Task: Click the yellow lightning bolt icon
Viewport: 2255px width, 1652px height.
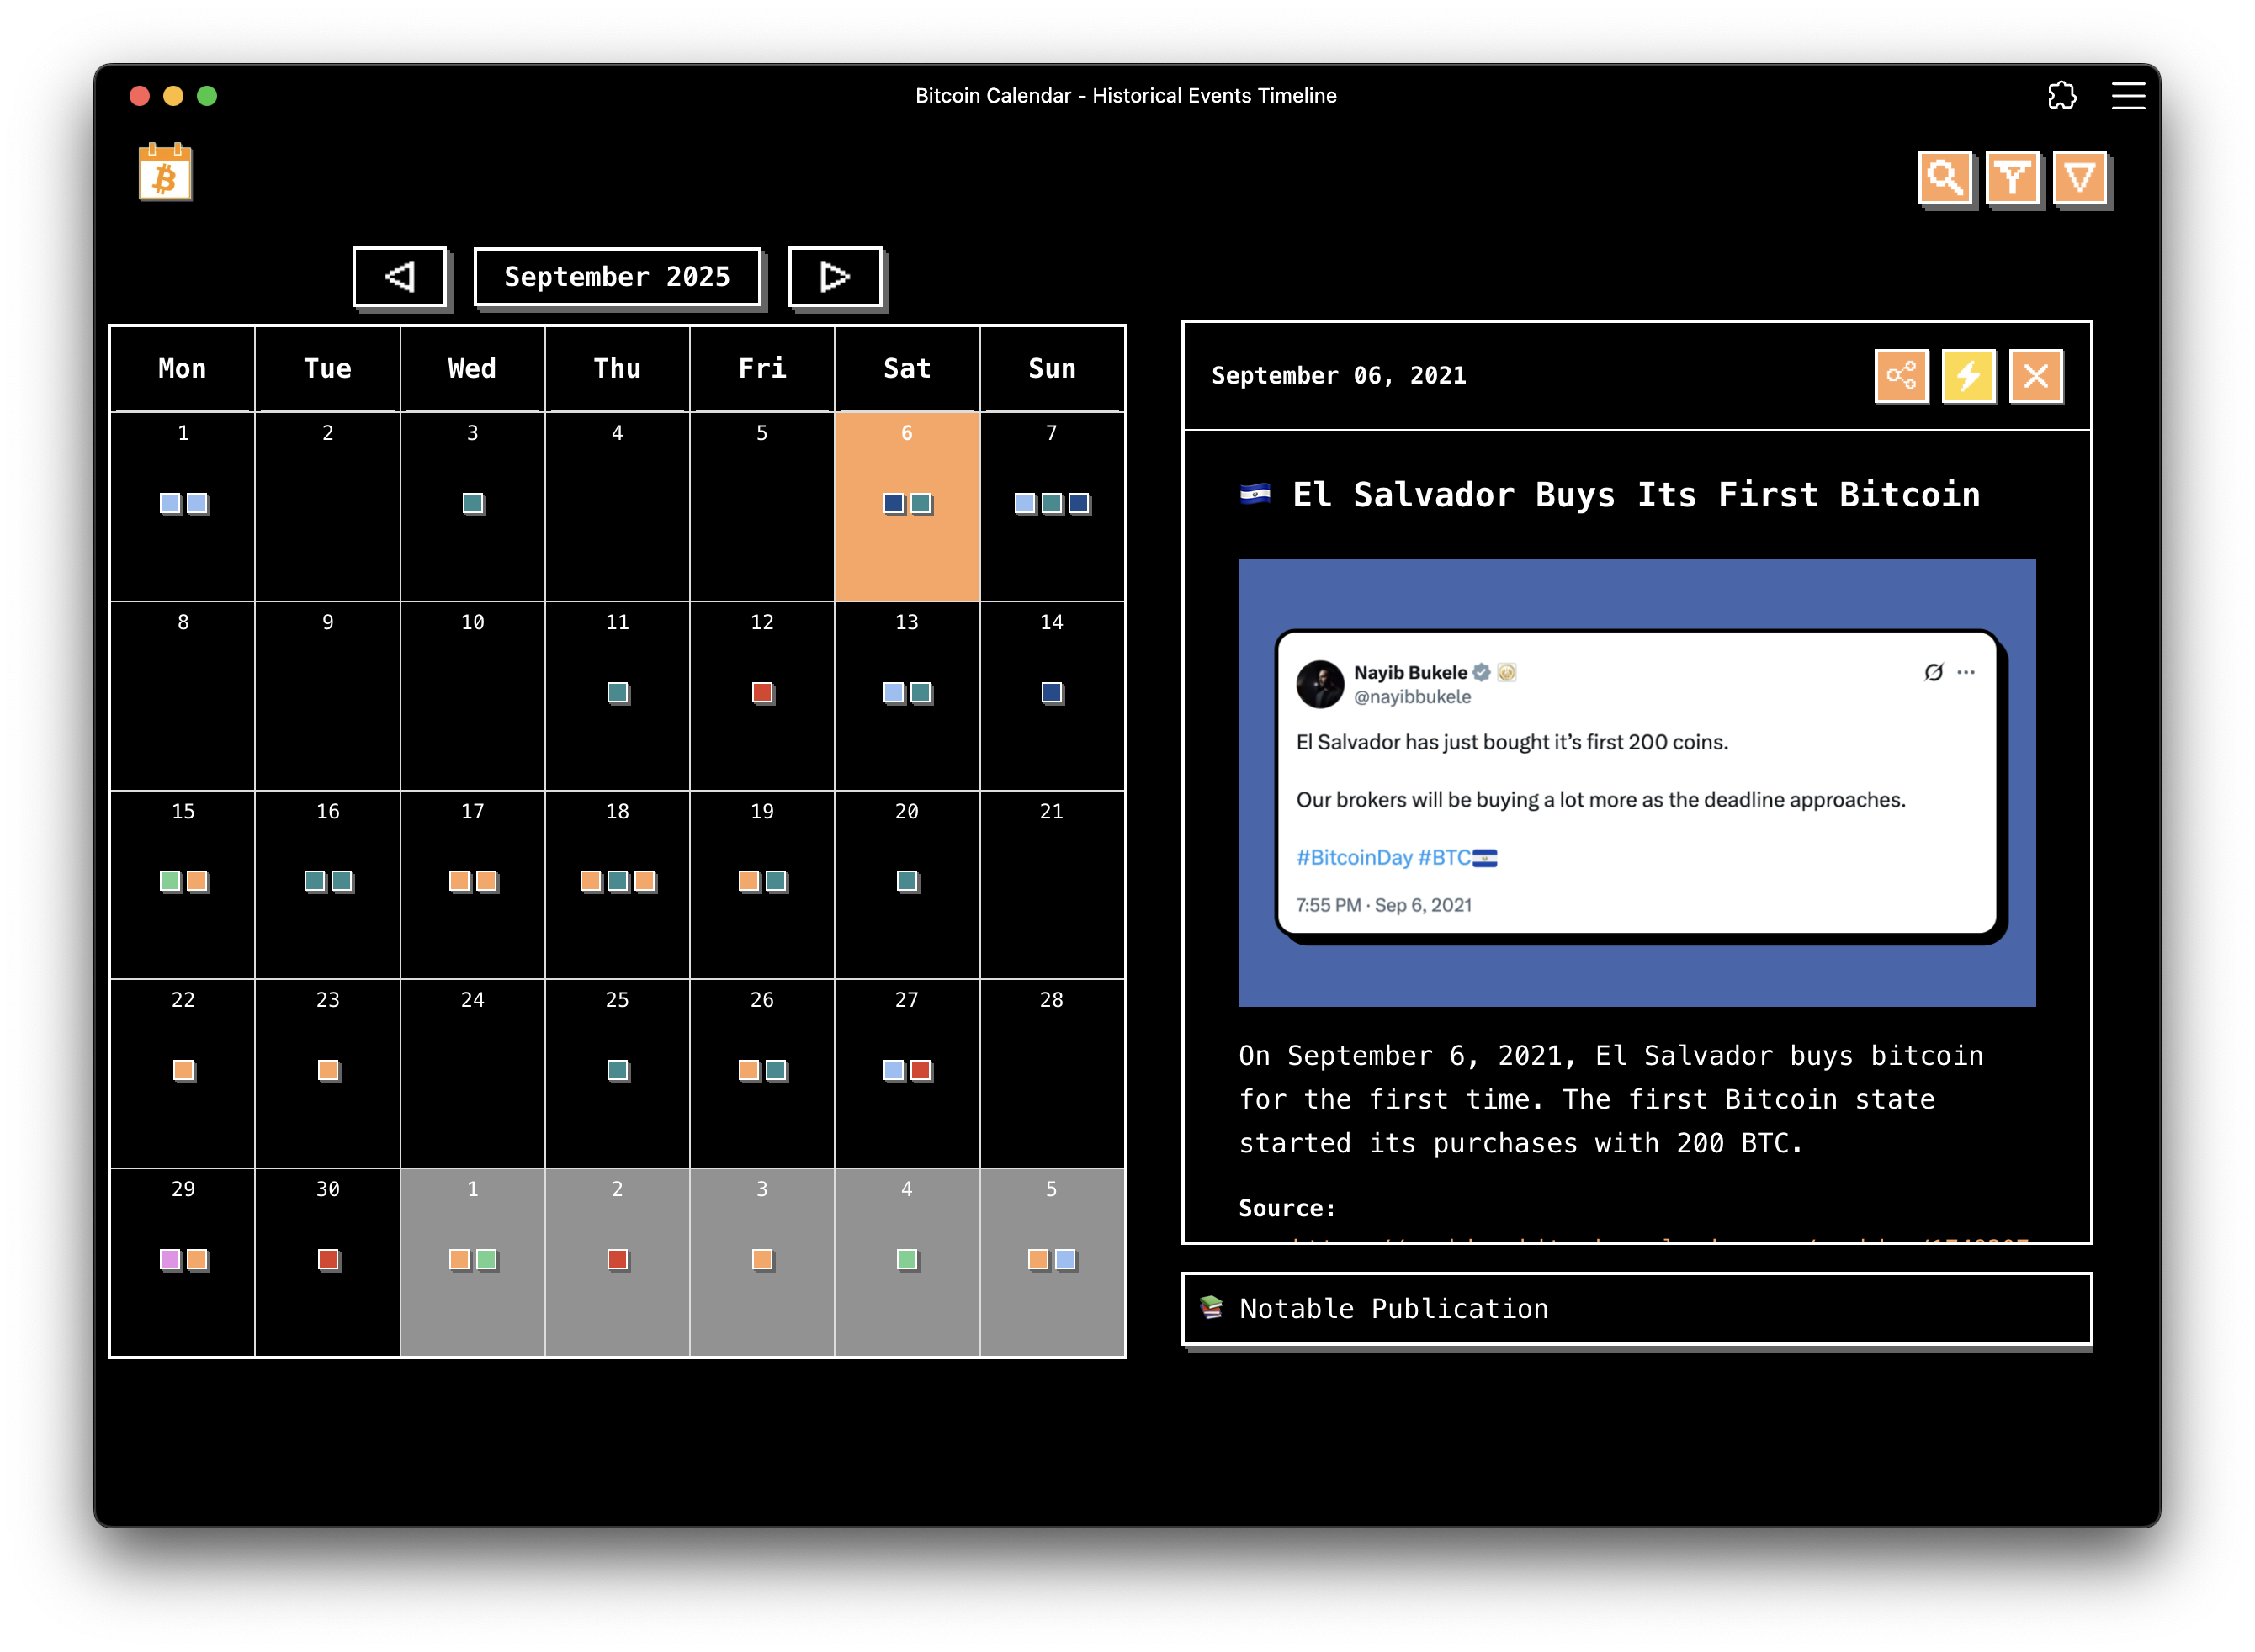Action: (x=1968, y=376)
